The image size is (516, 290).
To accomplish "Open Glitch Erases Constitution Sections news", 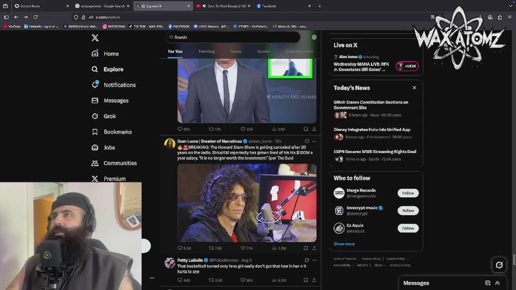I will [371, 105].
